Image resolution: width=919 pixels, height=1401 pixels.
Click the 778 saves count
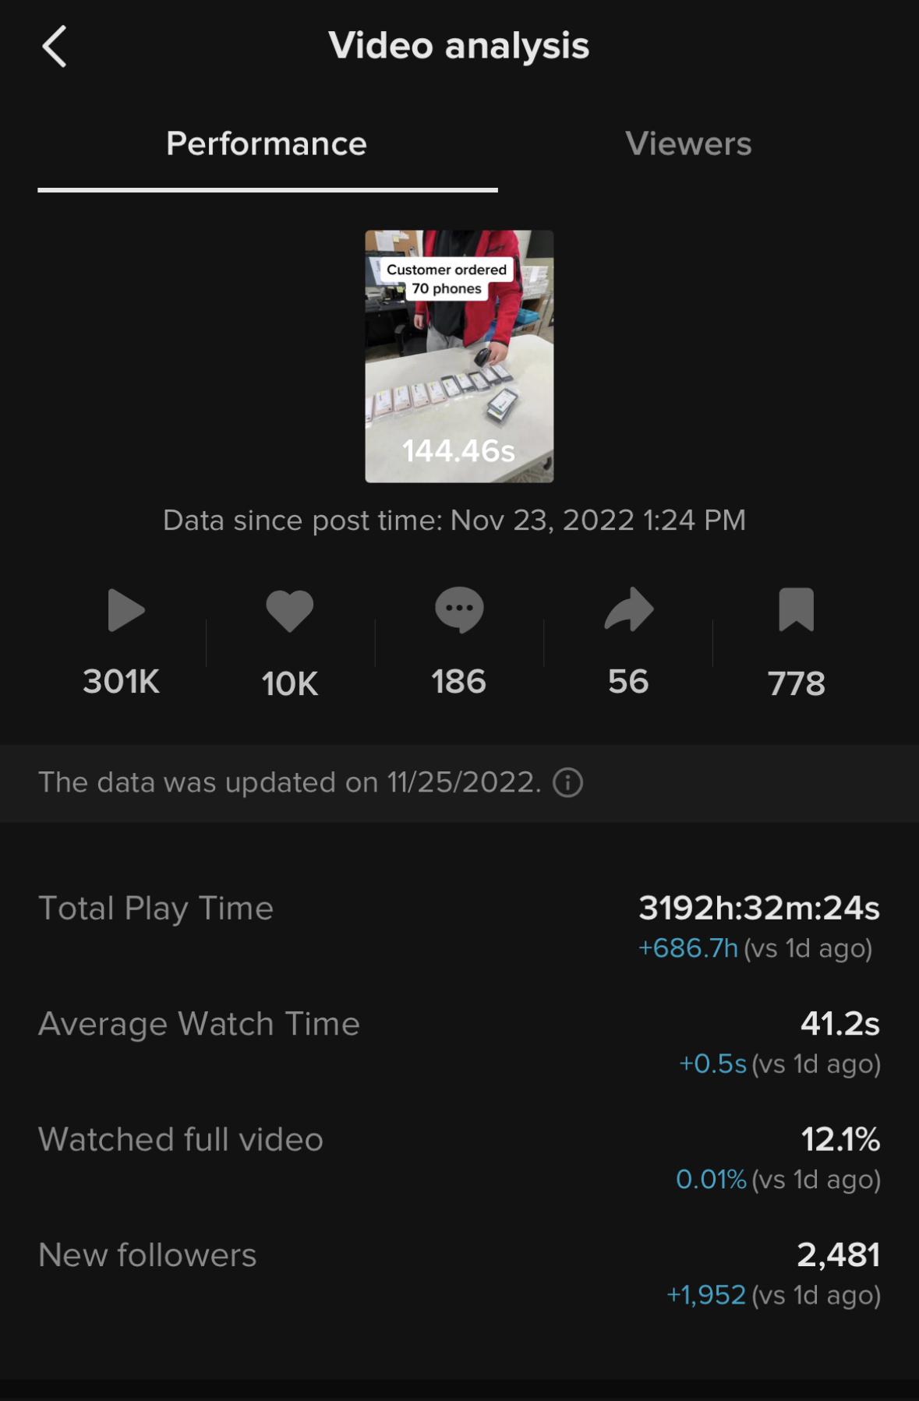796,684
